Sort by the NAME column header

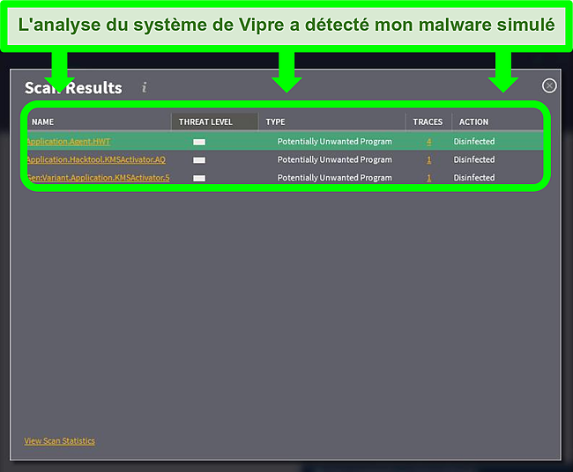click(43, 122)
